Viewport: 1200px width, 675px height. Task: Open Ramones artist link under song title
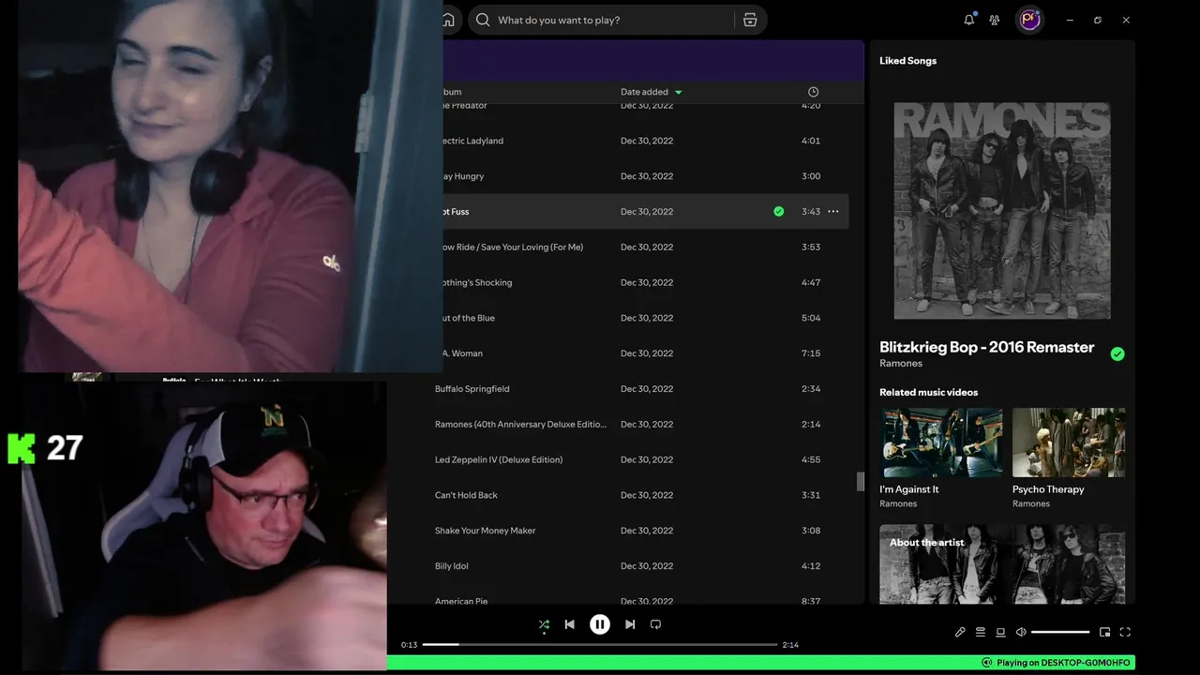point(901,364)
